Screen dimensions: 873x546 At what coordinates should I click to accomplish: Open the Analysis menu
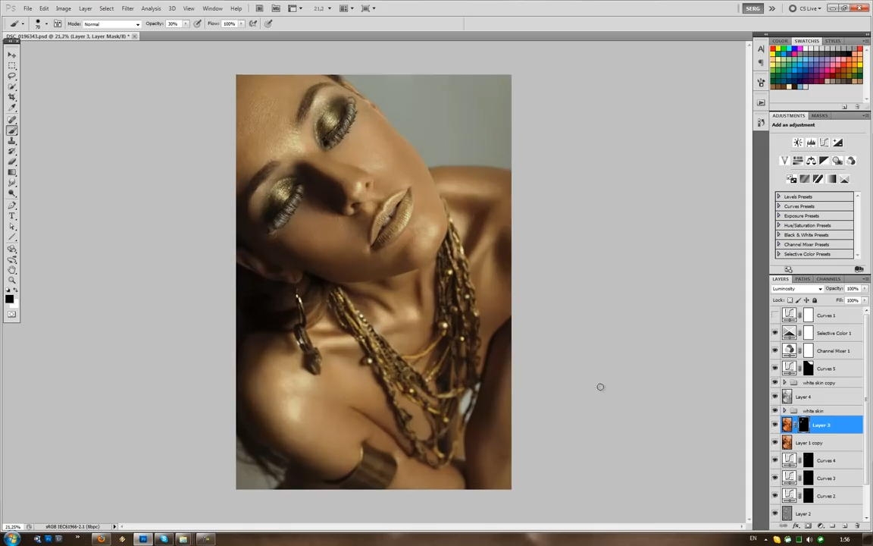151,8
